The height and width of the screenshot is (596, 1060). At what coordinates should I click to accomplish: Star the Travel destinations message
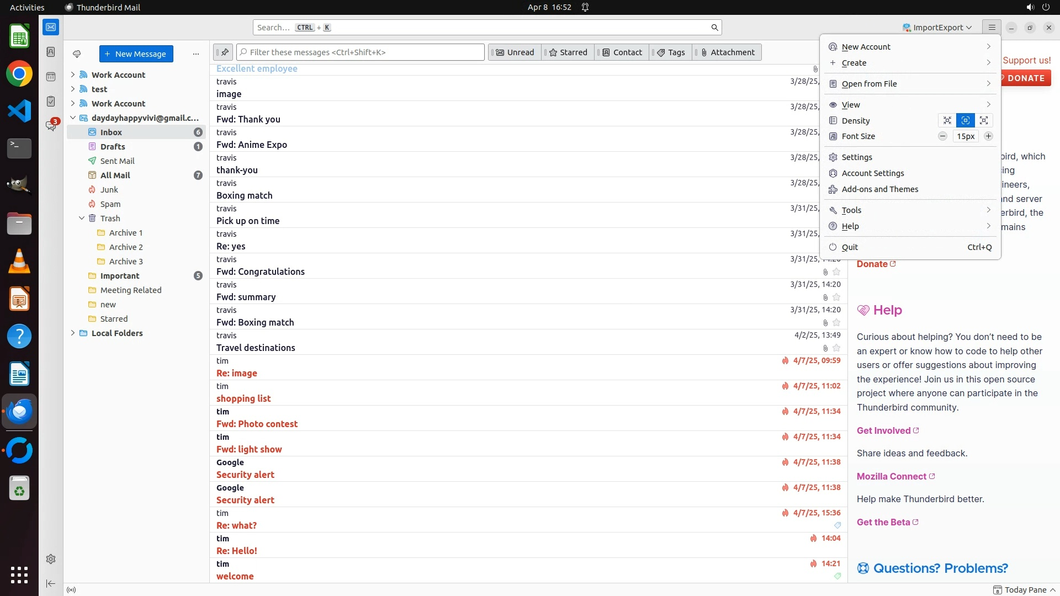click(x=836, y=348)
